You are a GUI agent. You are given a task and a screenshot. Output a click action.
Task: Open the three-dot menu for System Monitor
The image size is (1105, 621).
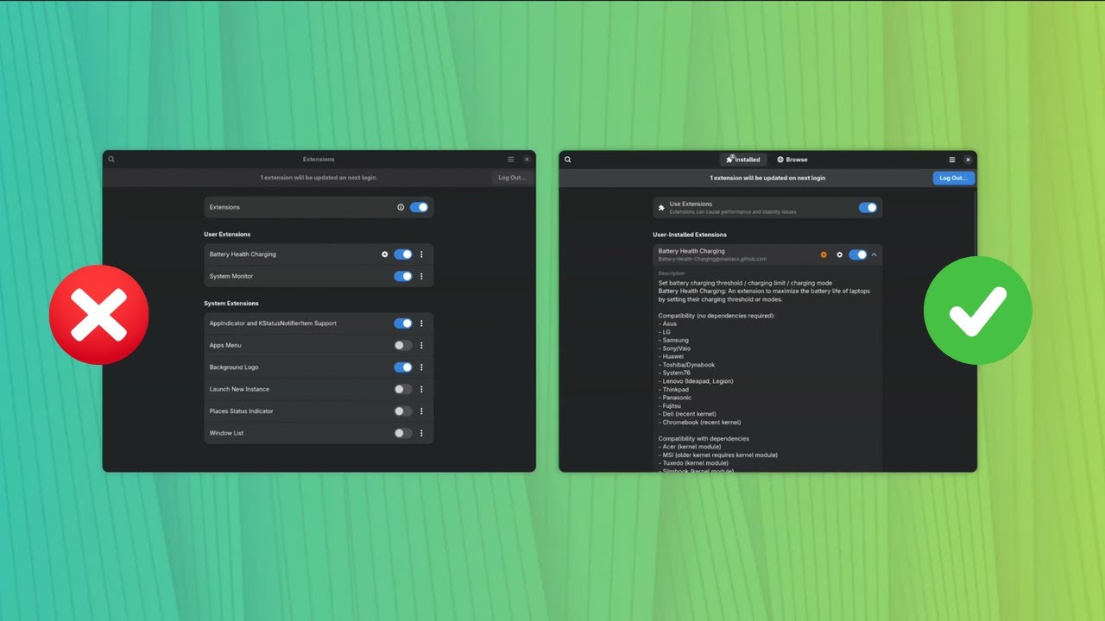[421, 277]
